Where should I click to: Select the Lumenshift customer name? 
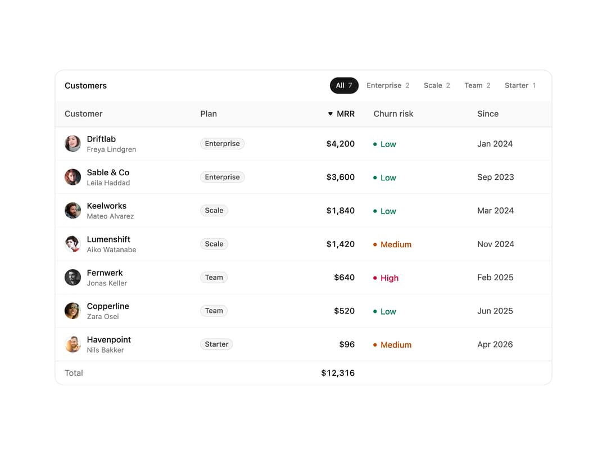tap(108, 239)
